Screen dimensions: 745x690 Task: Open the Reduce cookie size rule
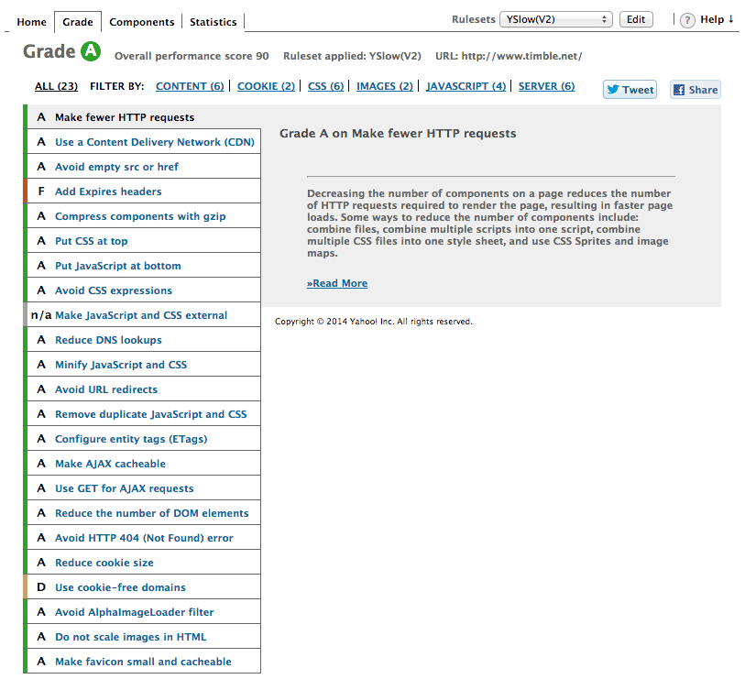pyautogui.click(x=144, y=562)
